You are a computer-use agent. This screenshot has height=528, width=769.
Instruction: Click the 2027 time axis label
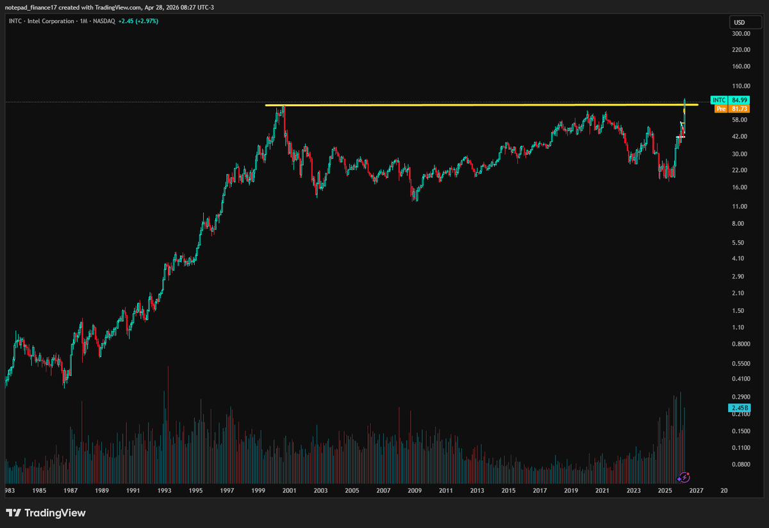coord(696,491)
